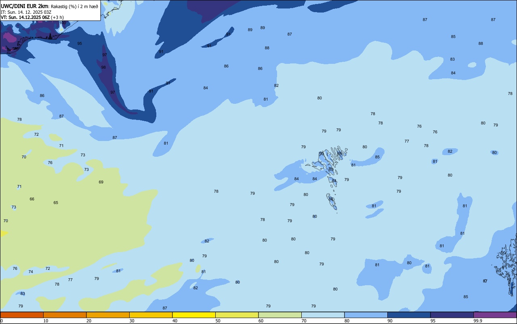Click the title text 'UWC/DINI EUR 2km'
517x324 pixels.
coord(24,6)
